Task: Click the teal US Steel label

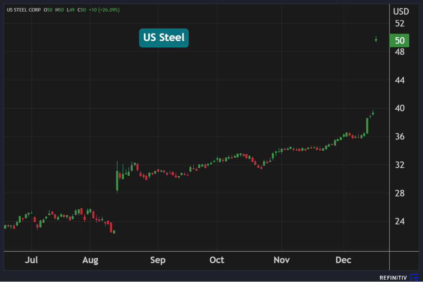Action: [x=164, y=38]
